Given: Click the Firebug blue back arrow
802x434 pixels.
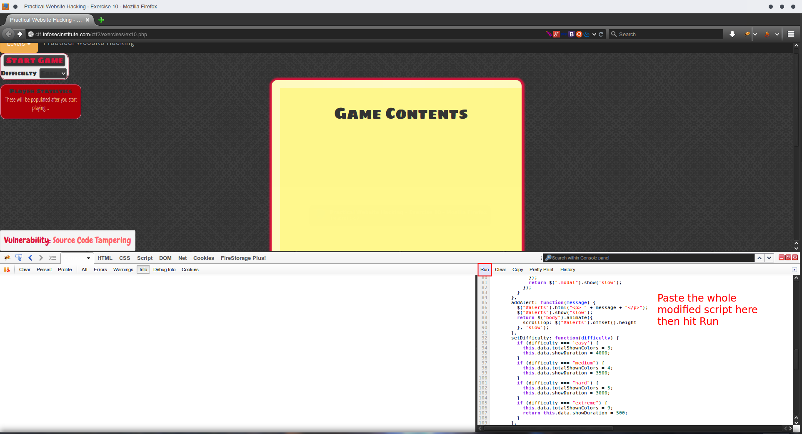Looking at the screenshot, I should tap(30, 258).
